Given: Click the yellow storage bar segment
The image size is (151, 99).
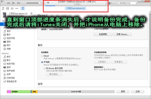Looking at the screenshot, I should point(35,92).
